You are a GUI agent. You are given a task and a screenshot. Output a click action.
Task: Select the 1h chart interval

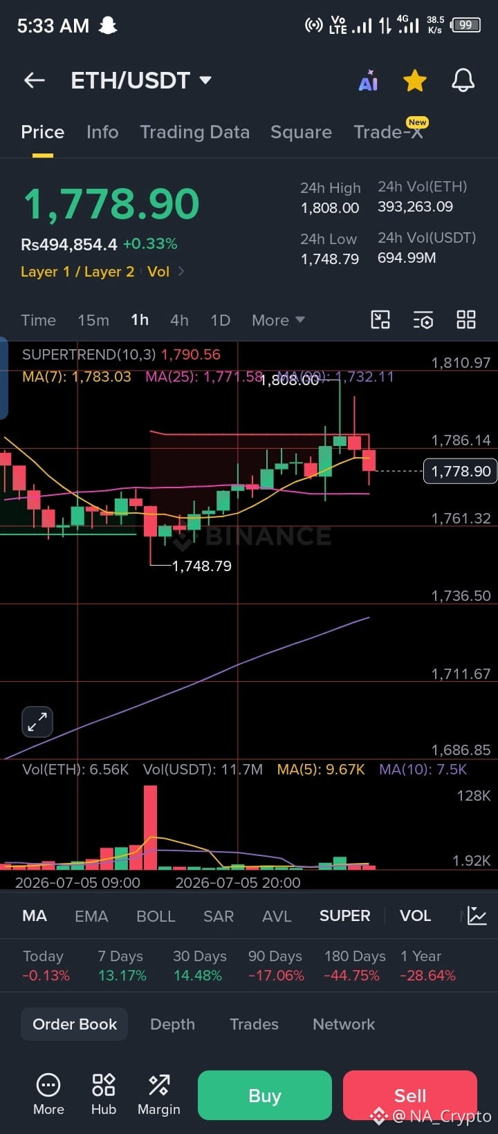(140, 320)
